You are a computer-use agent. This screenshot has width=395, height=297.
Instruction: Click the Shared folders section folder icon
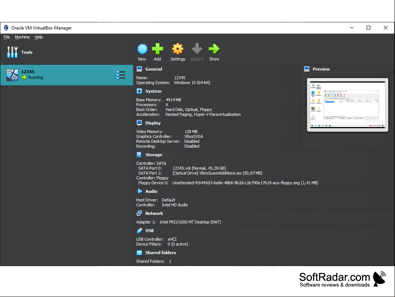click(139, 253)
